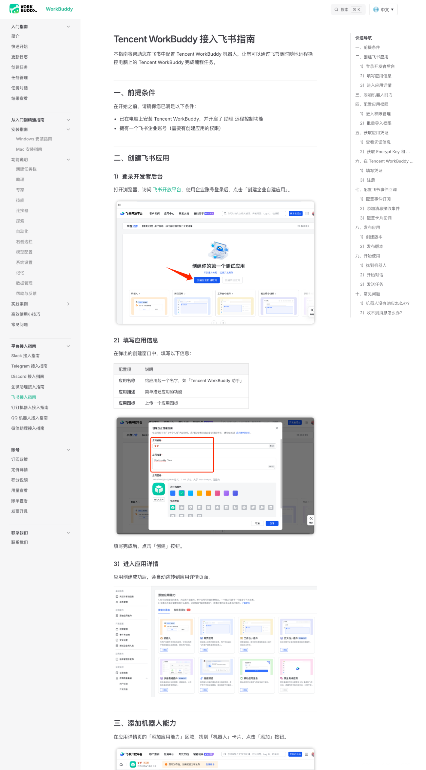The width and height of the screenshot is (426, 770).
Task: Click the globe language icon
Action: click(376, 10)
